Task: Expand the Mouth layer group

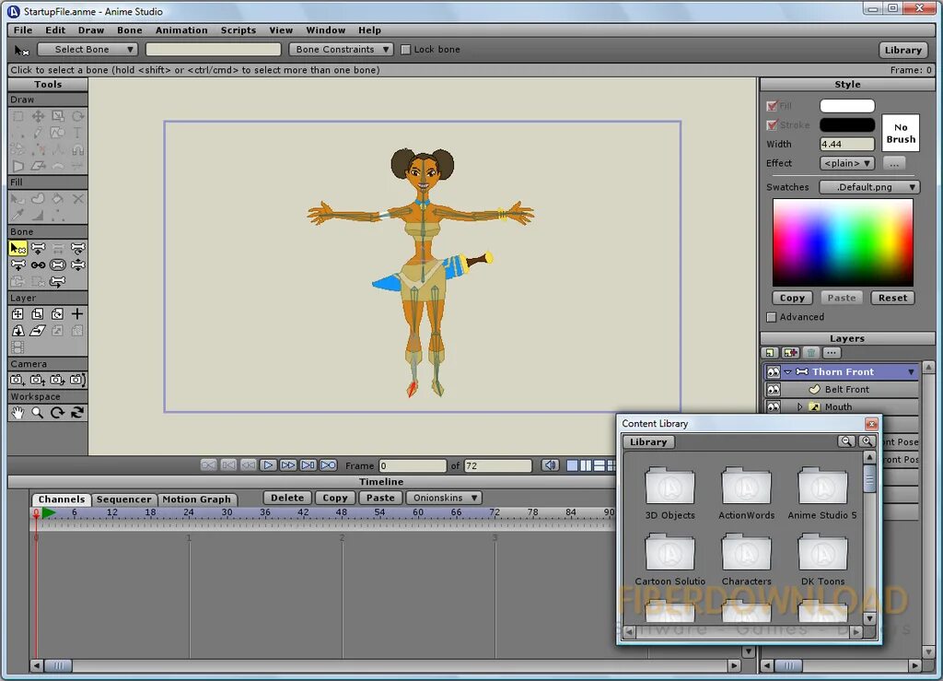Action: [x=799, y=406]
